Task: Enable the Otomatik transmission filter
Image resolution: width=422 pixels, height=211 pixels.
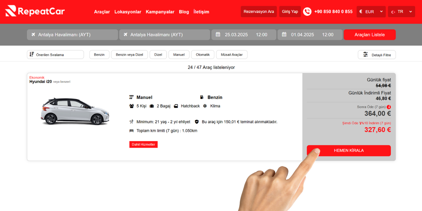Action: click(x=203, y=55)
